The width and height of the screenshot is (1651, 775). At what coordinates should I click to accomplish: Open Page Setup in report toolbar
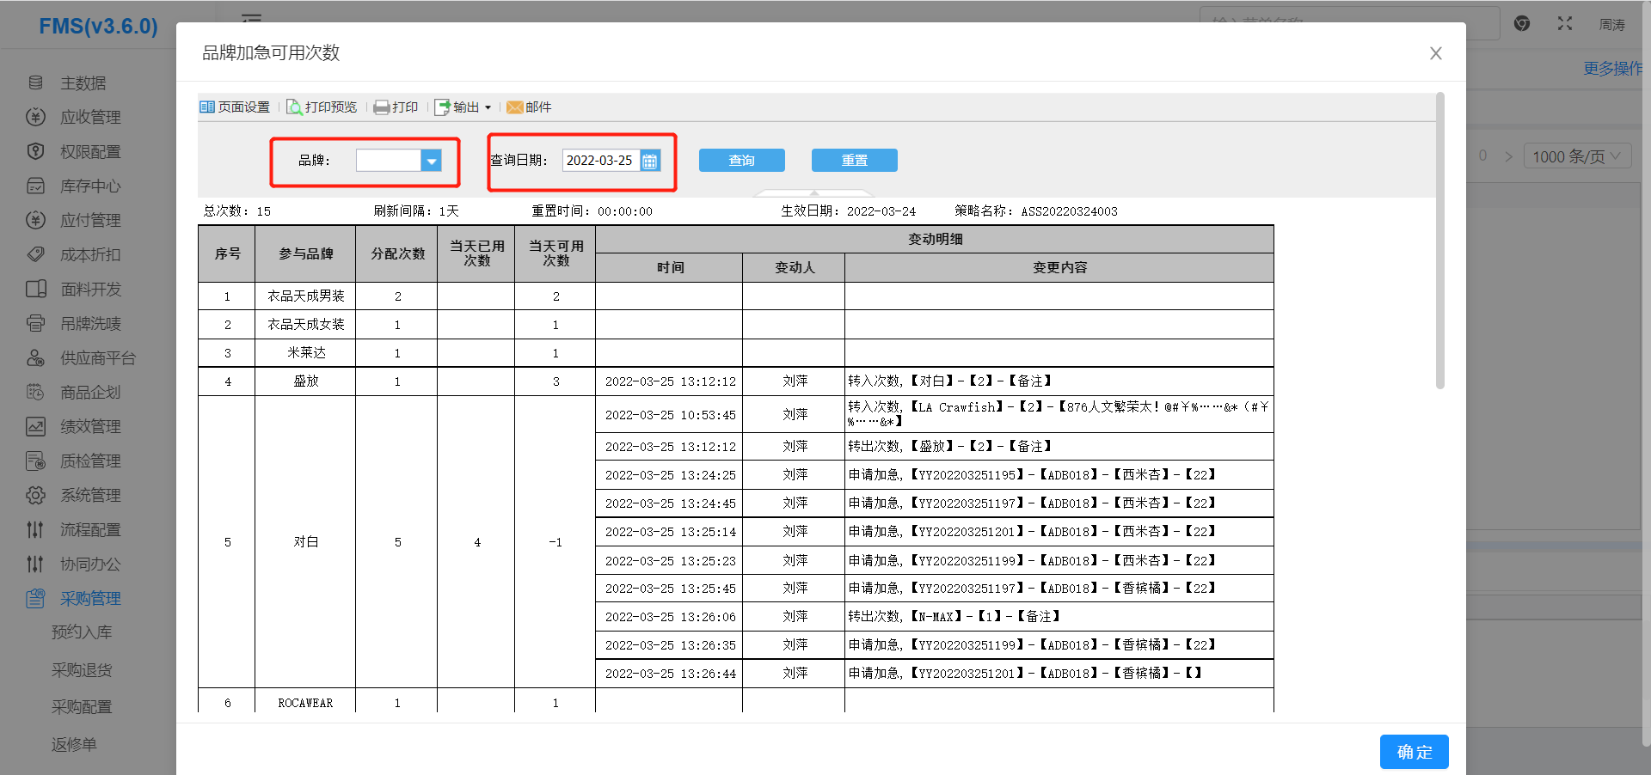click(x=235, y=107)
